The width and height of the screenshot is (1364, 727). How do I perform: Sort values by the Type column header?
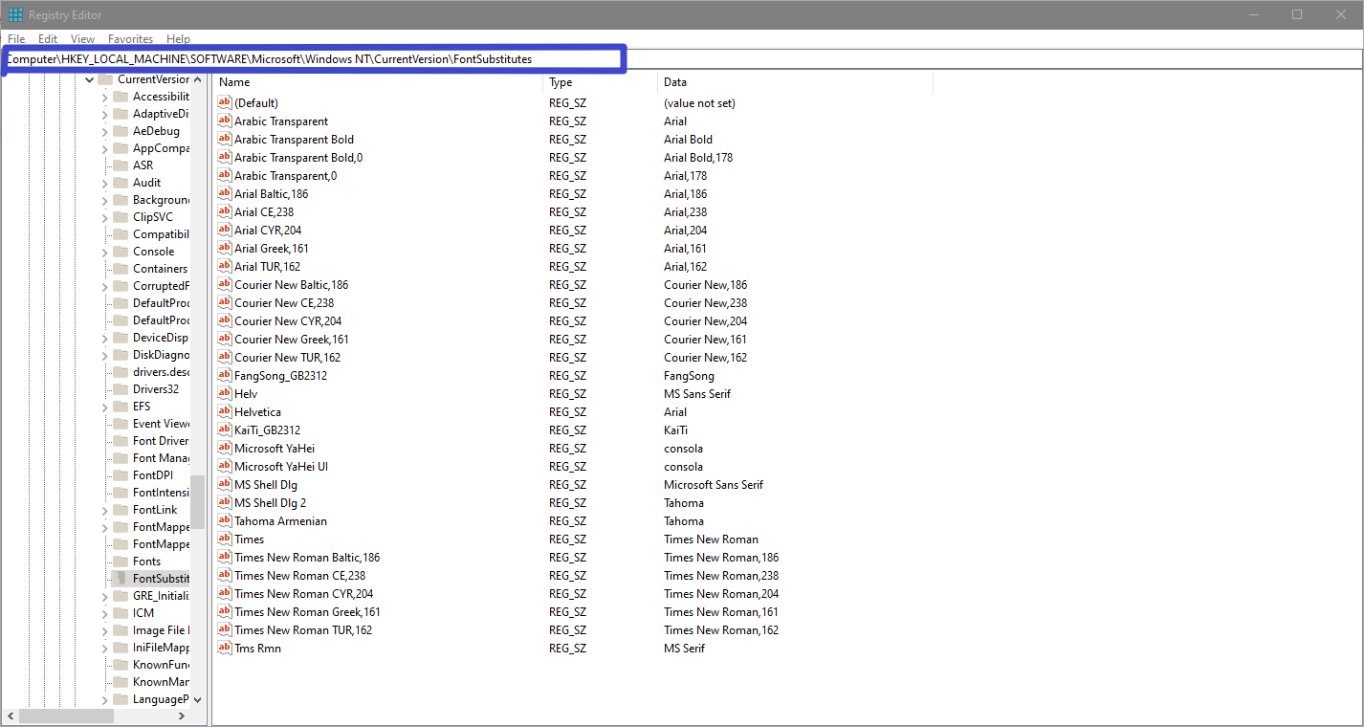[x=600, y=82]
